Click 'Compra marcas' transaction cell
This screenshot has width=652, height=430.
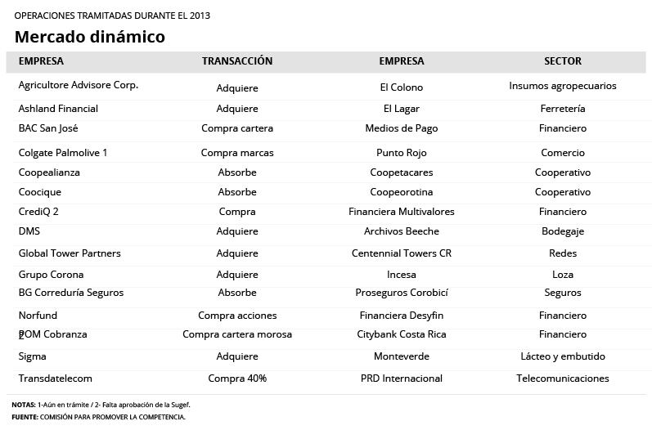(x=237, y=153)
